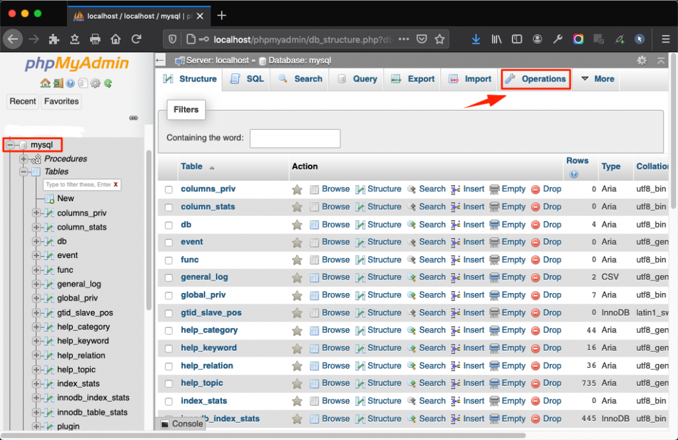
Task: Open the Import tab
Action: click(x=469, y=79)
